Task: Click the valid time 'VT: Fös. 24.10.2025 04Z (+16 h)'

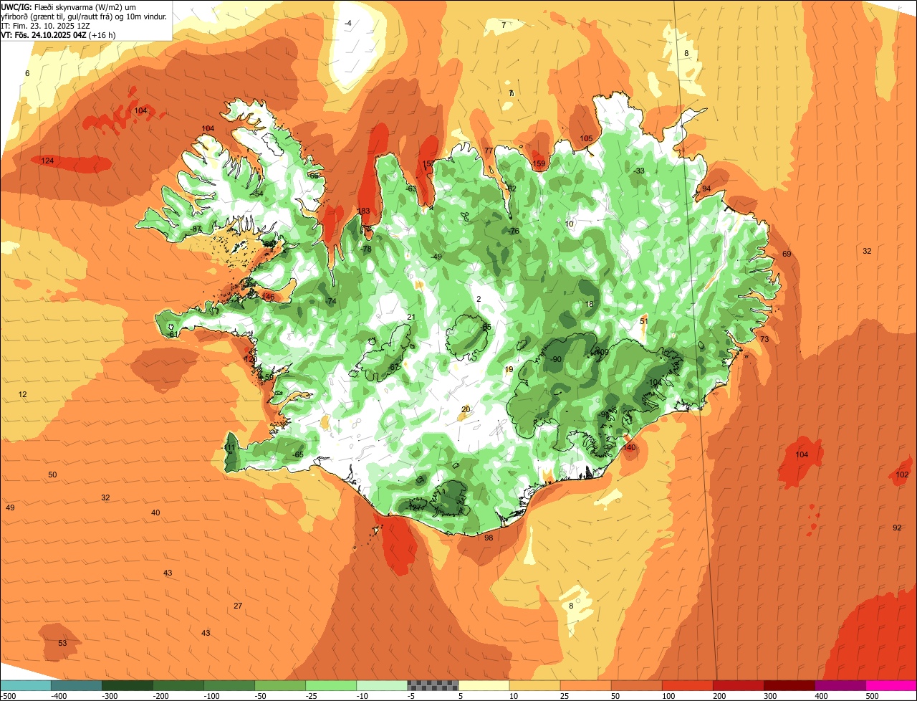Action: coord(59,35)
